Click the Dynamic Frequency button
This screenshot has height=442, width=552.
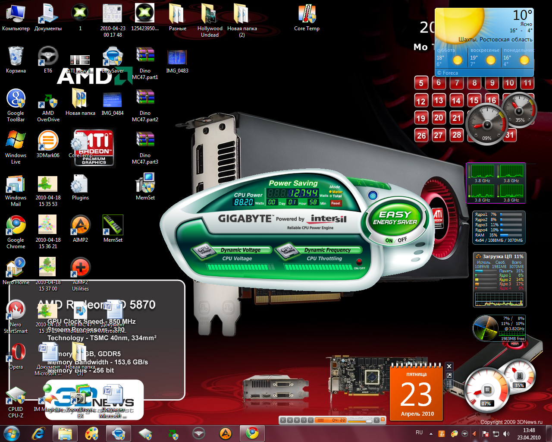(x=327, y=250)
